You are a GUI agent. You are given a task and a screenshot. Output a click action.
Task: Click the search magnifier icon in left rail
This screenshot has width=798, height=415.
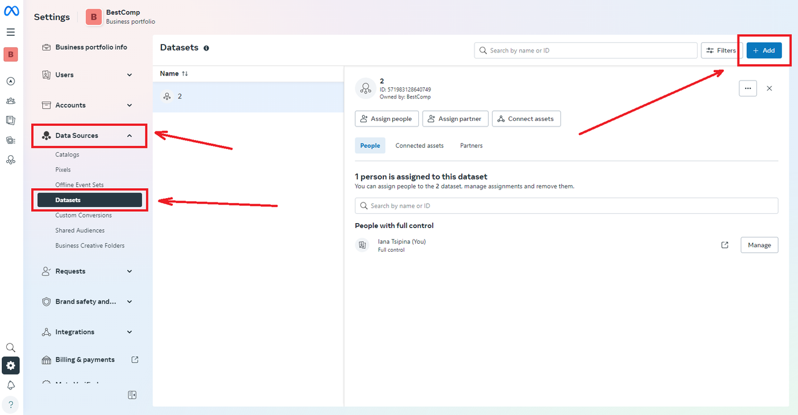click(11, 348)
